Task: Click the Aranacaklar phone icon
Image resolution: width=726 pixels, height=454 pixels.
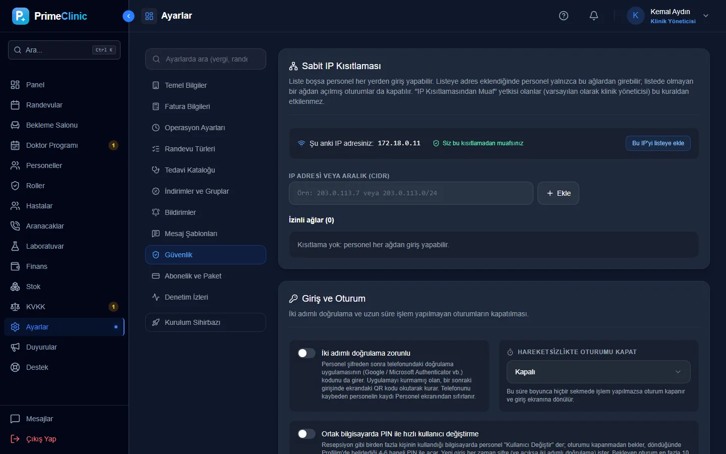Action: (x=15, y=226)
